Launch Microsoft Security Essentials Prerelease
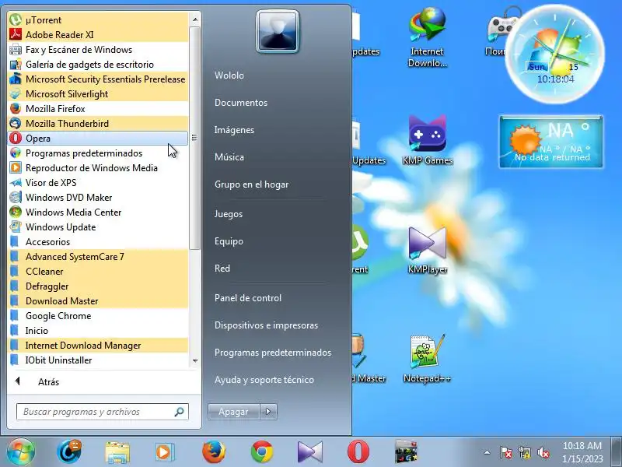The width and height of the screenshot is (622, 467). (98, 79)
